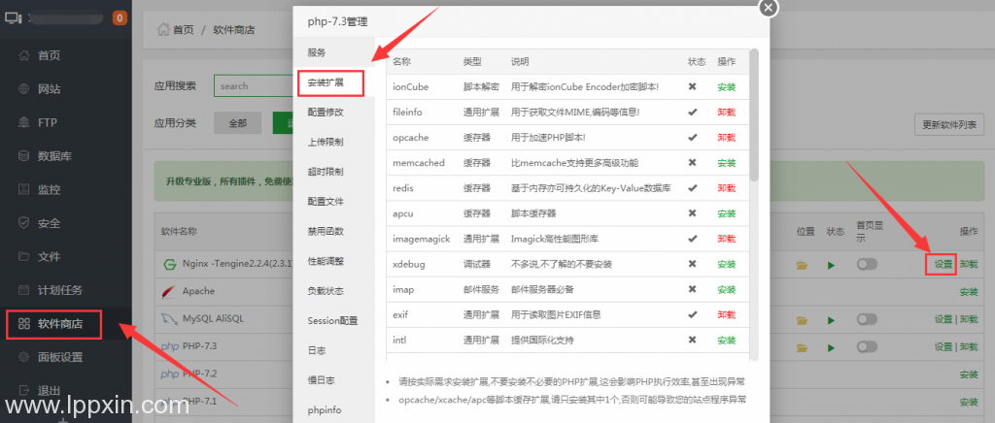Switch to the 性能调整 tab

[x=334, y=261]
